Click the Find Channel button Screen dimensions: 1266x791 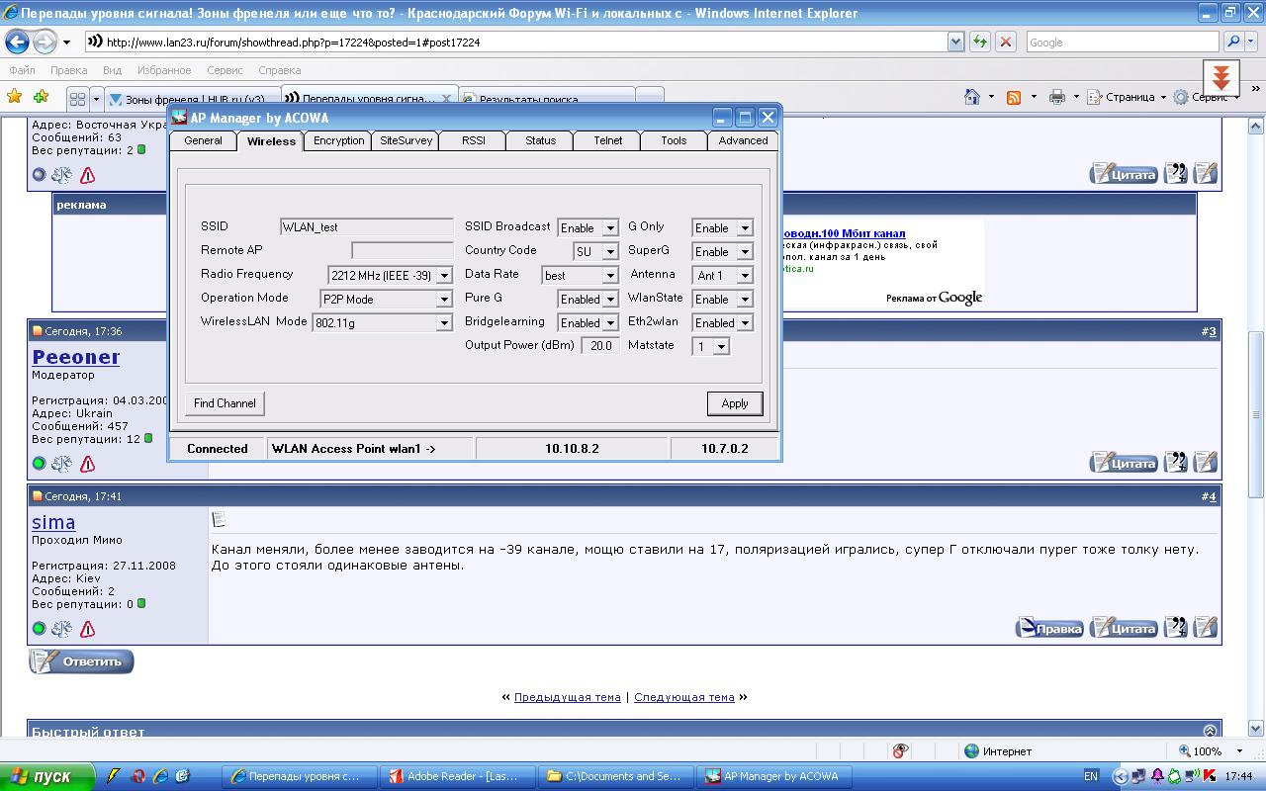click(x=225, y=403)
